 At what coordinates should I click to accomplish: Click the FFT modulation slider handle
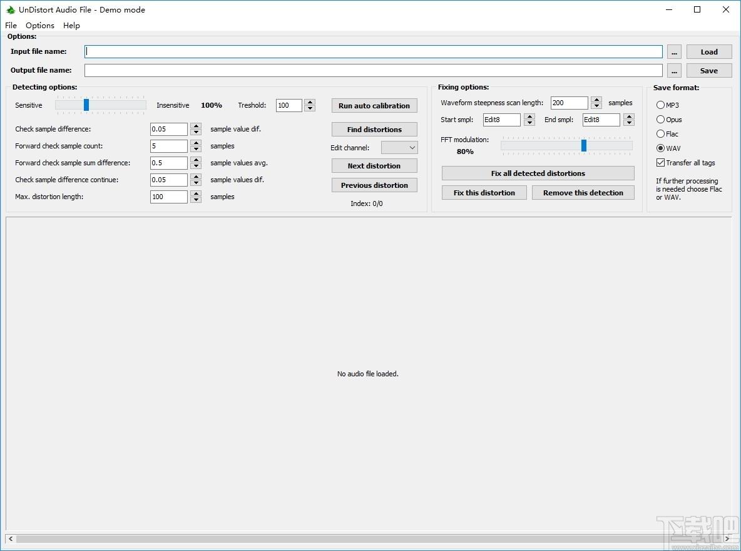584,146
